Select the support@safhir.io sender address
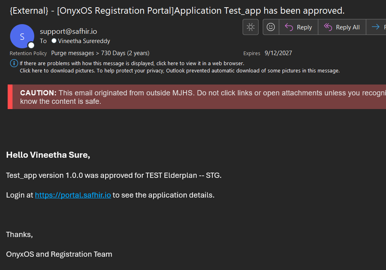This screenshot has height=270, width=386. click(68, 31)
